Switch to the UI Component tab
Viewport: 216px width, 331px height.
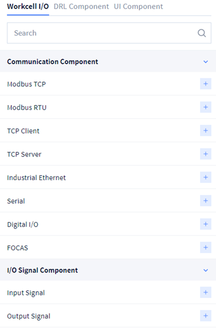[138, 7]
